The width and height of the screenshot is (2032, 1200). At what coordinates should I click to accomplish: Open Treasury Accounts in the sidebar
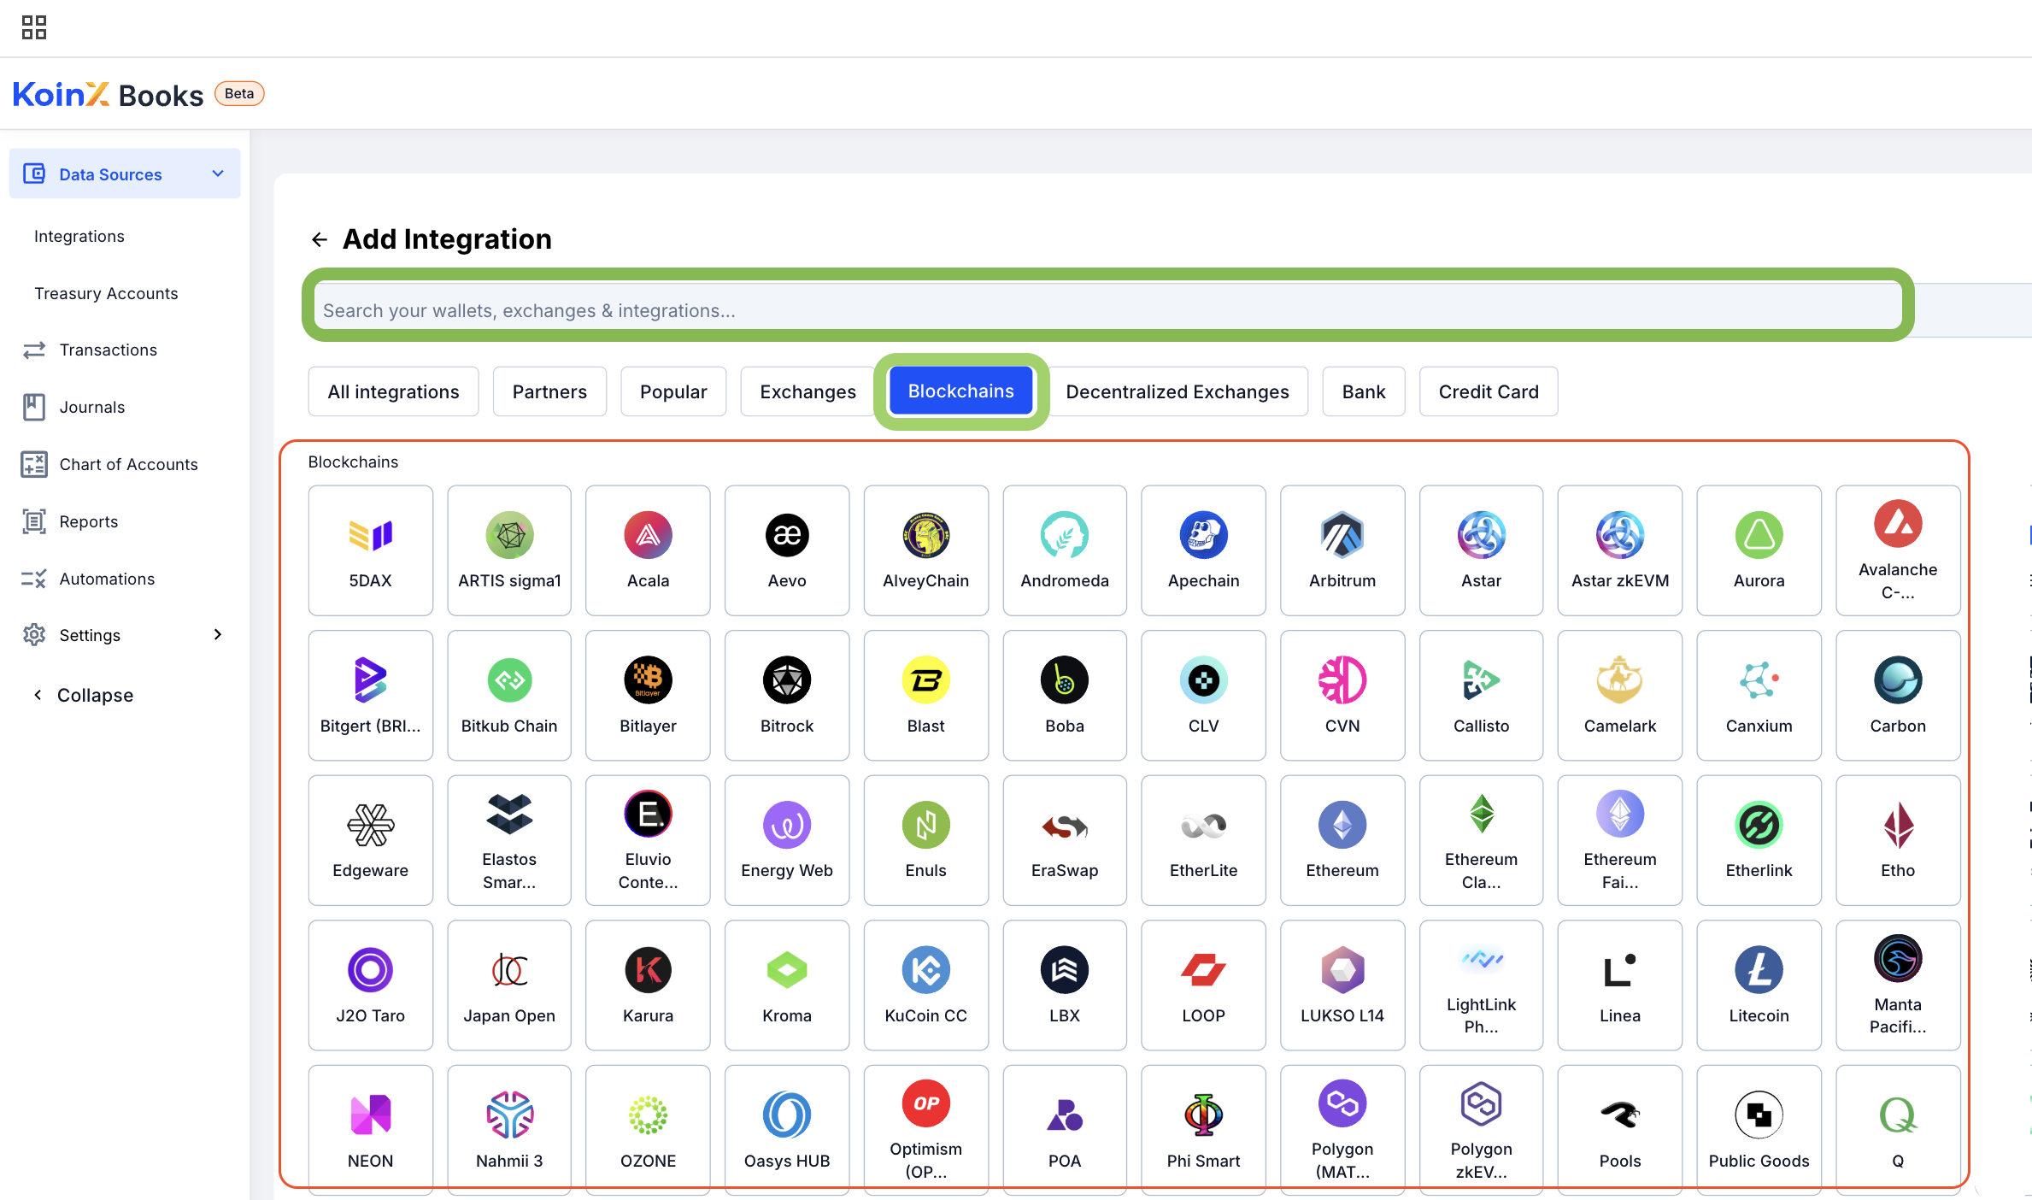tap(106, 293)
